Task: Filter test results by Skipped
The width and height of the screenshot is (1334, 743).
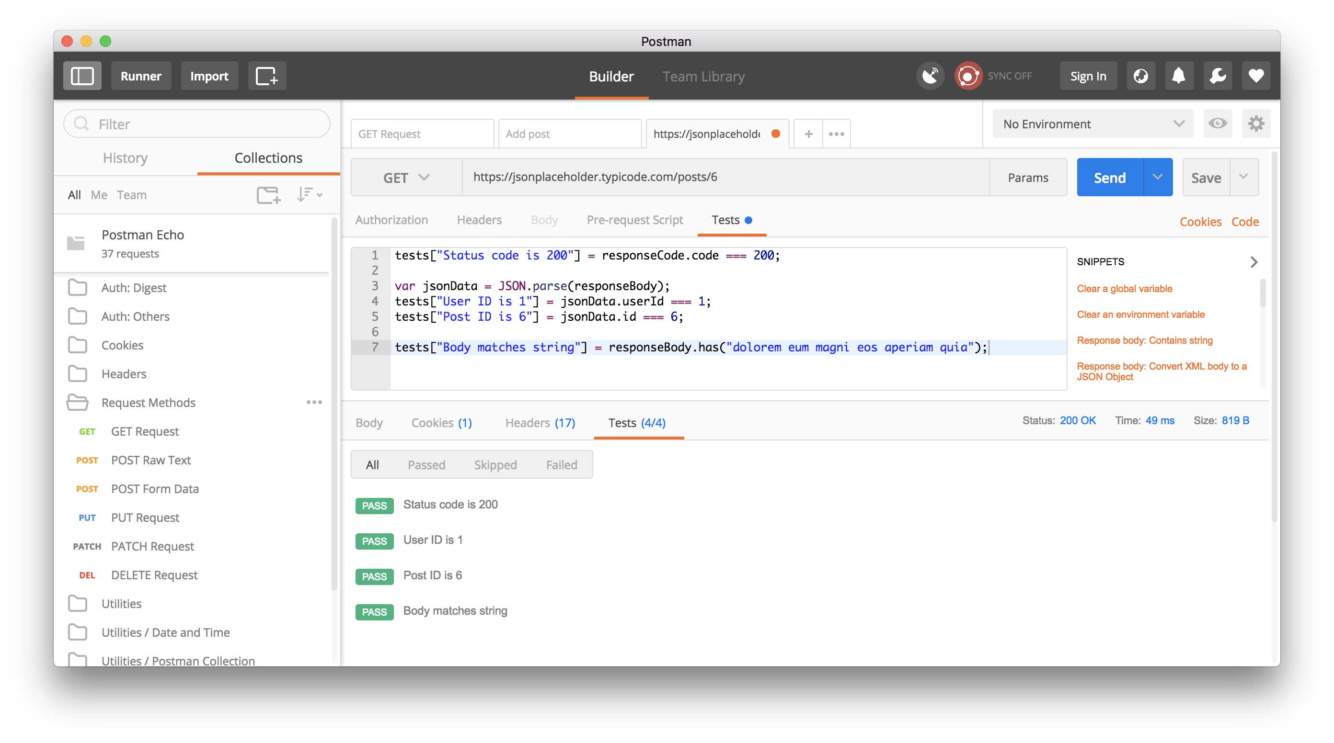Action: pyautogui.click(x=495, y=465)
